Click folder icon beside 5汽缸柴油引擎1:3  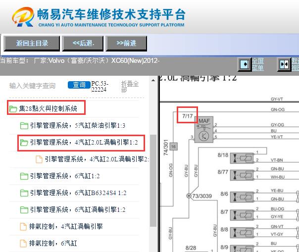[x=24, y=126]
